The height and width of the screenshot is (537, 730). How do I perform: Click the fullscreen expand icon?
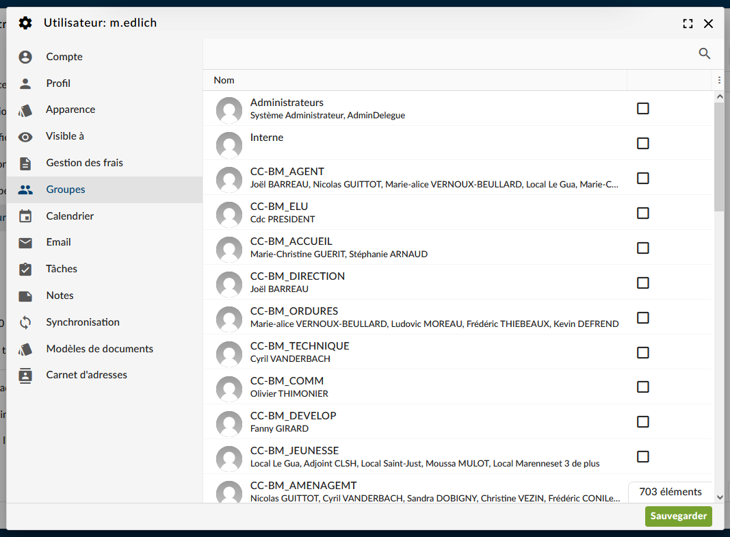688,23
